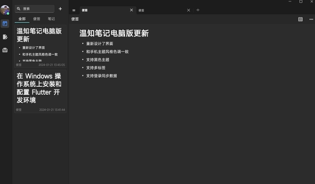Screen dimensions: 315x184
Task: Open the briefcase sidebar icon
Action: 5,50
